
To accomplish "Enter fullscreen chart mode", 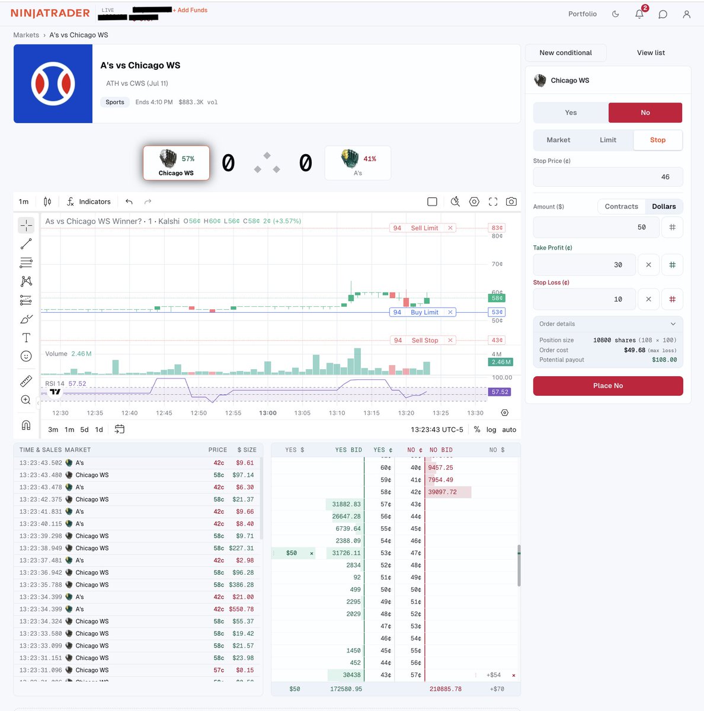I will point(493,201).
